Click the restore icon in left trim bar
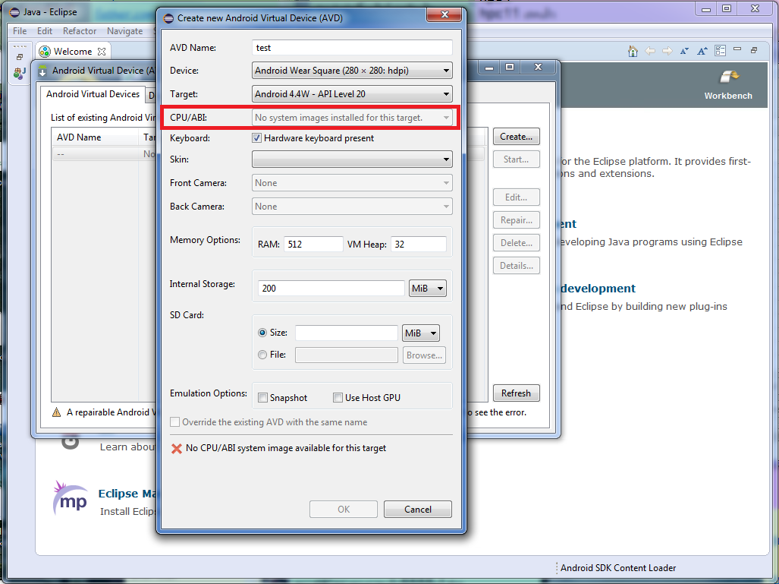The height and width of the screenshot is (584, 779). (x=20, y=57)
